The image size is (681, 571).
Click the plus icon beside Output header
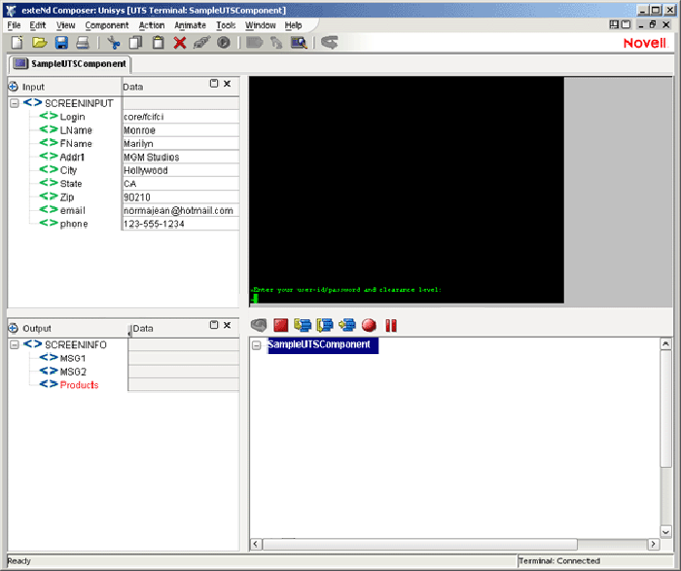tap(14, 328)
